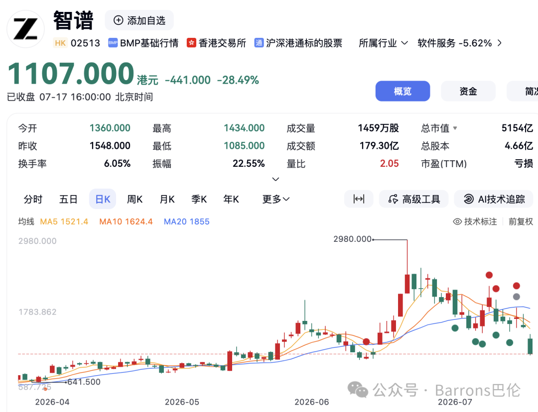This screenshot has height=412, width=538.
Task: Click the 总市值 value 5154亿
Action: [x=517, y=128]
